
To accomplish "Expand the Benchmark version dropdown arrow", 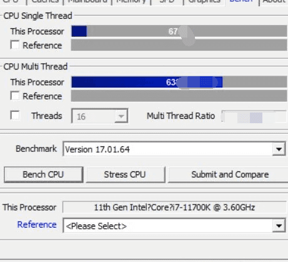I will click(x=279, y=149).
